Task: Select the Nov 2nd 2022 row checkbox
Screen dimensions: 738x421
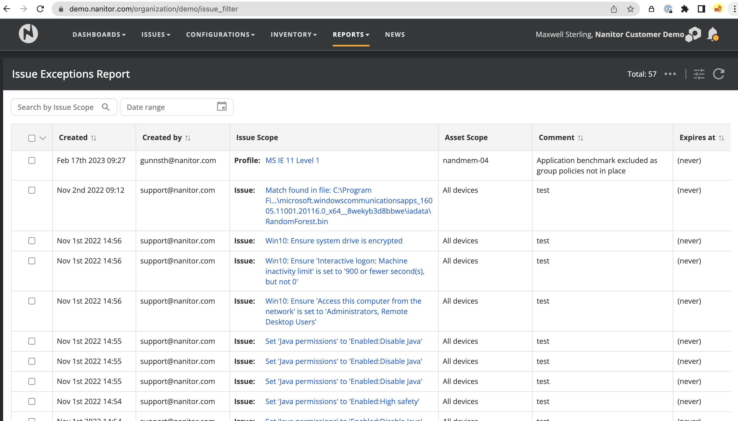Action: (32, 190)
